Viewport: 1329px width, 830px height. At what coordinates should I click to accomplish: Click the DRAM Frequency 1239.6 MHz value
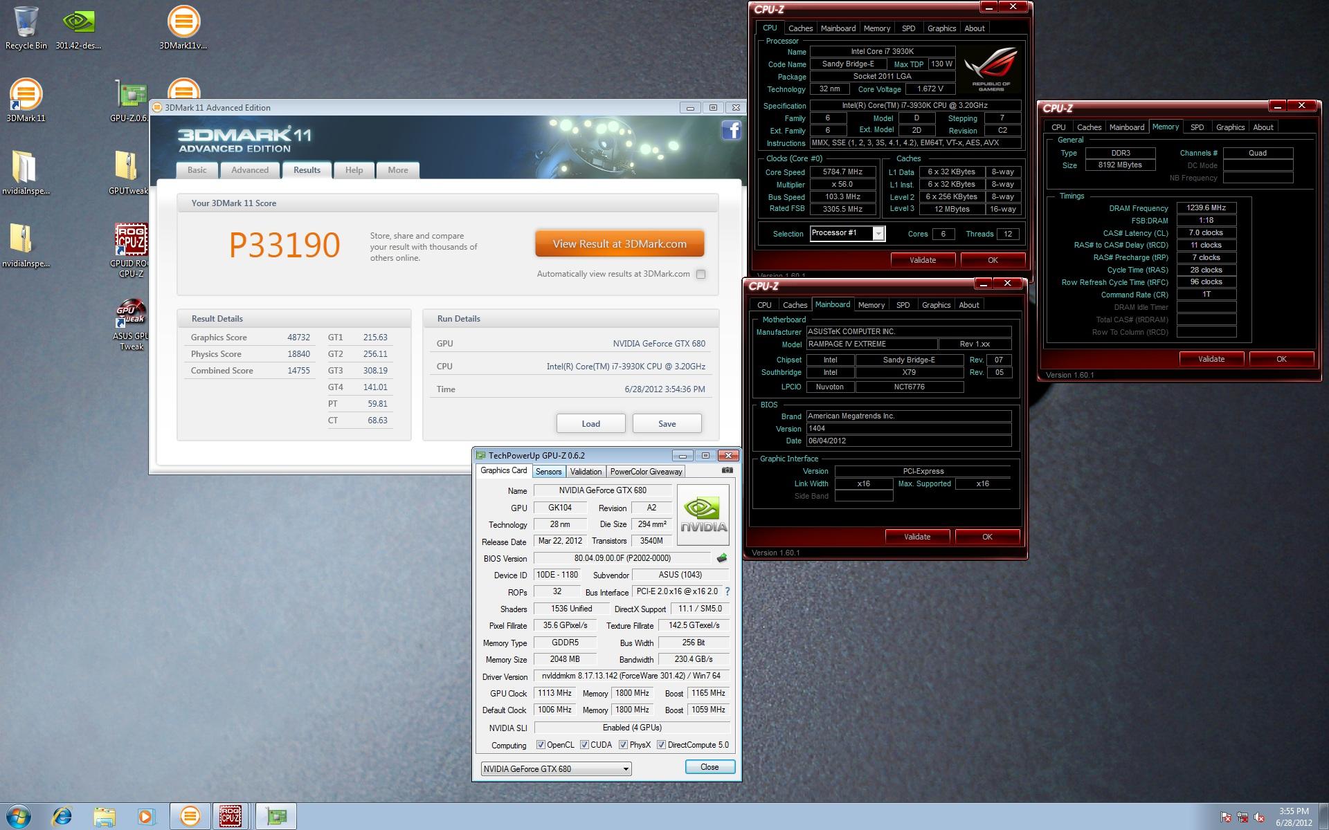coord(1206,207)
